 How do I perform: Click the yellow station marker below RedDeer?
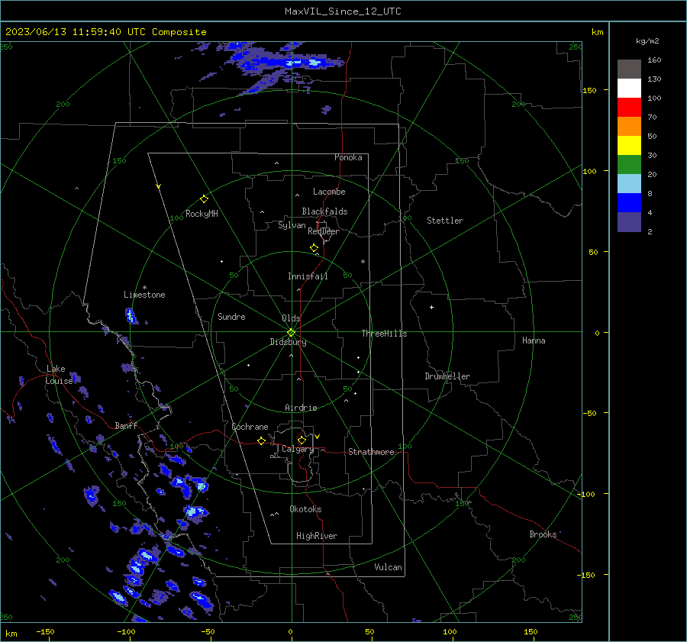coord(314,248)
